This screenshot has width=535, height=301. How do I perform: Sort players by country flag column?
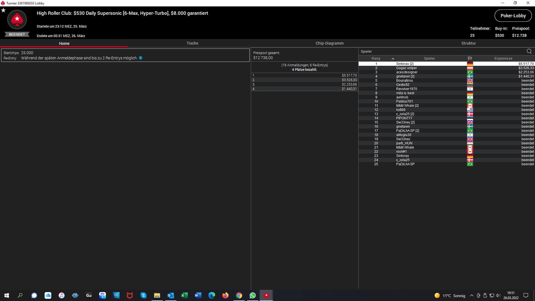470,59
